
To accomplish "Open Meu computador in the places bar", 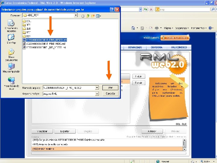I will (x=11, y=68).
